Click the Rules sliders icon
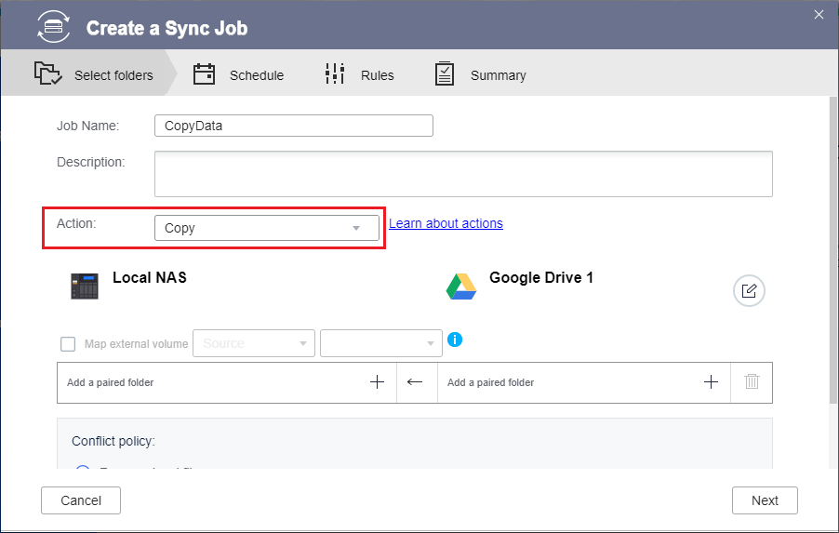This screenshot has height=533, width=839. (x=335, y=73)
